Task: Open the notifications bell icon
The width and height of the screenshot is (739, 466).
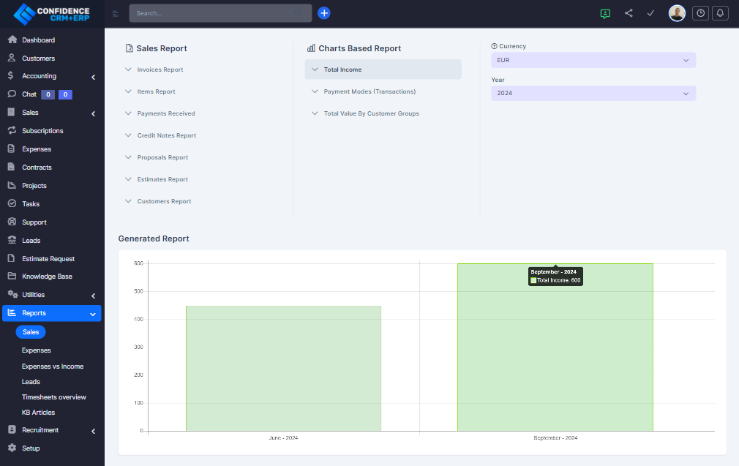Action: tap(720, 13)
